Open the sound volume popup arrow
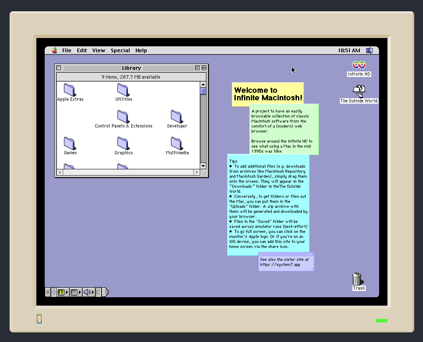The image size is (423, 342). click(93, 292)
